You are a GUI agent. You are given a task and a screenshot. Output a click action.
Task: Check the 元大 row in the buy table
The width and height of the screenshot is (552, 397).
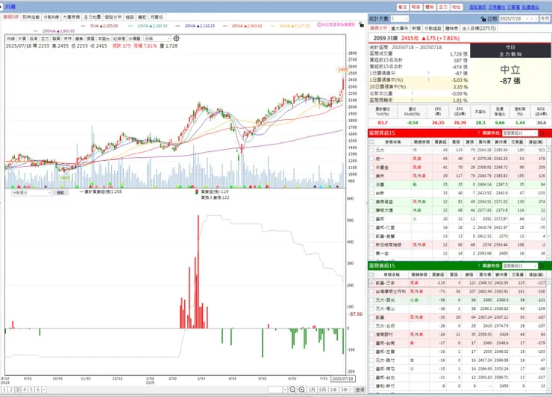371,150
